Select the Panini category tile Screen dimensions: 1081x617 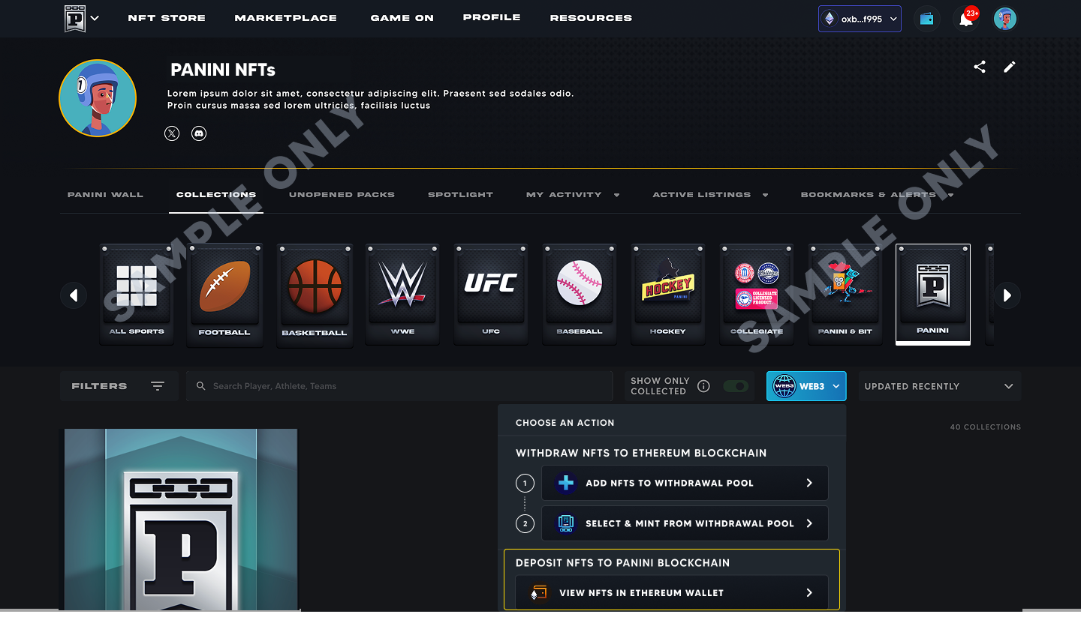coord(933,294)
